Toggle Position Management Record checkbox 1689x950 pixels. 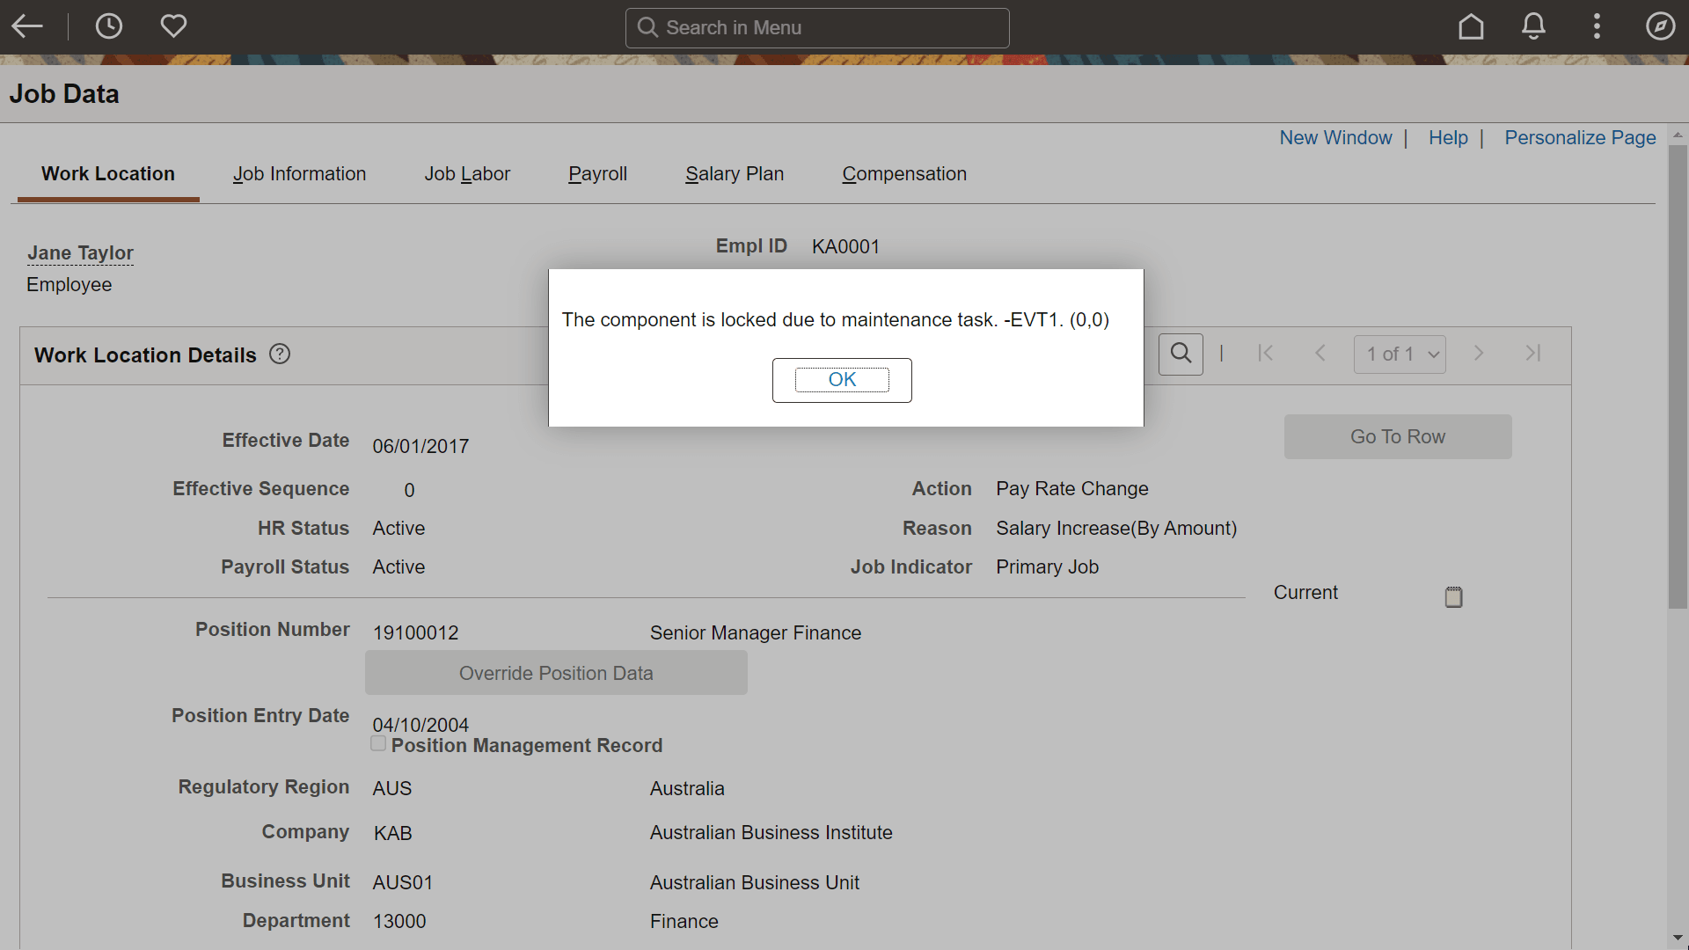click(378, 744)
